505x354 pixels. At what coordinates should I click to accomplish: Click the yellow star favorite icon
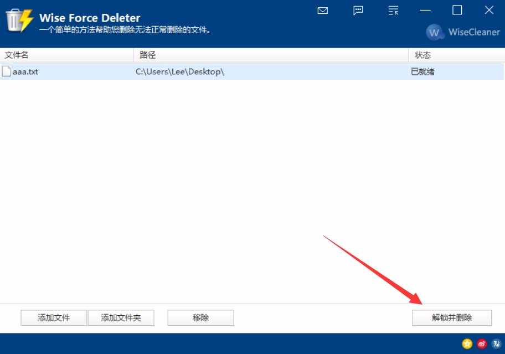467,343
